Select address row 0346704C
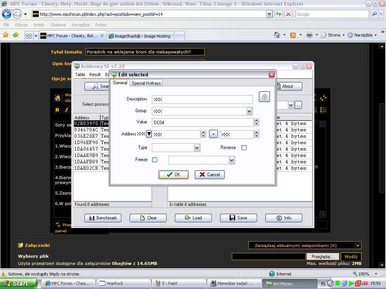Viewport: 386px width, 289px height. pyautogui.click(x=86, y=130)
